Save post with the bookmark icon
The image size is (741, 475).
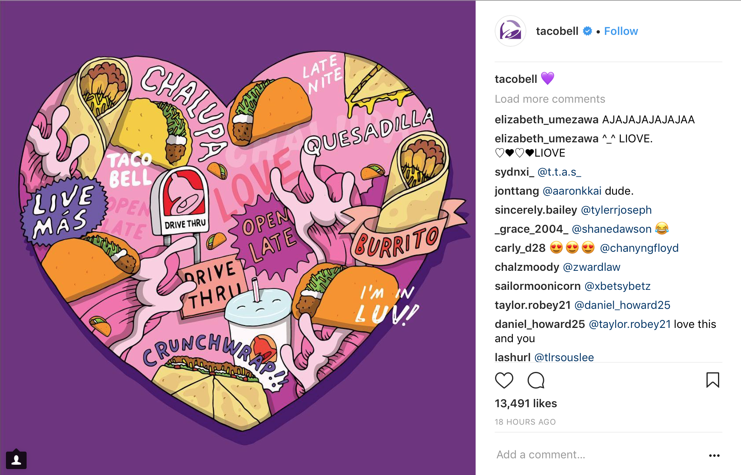click(x=712, y=380)
